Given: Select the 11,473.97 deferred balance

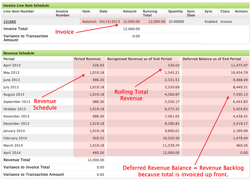Looking at the screenshot, I should coord(239,65).
